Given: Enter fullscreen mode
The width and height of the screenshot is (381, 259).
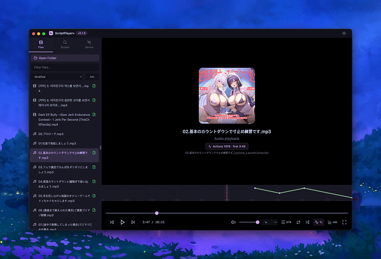Looking at the screenshot, I should pyautogui.click(x=345, y=222).
